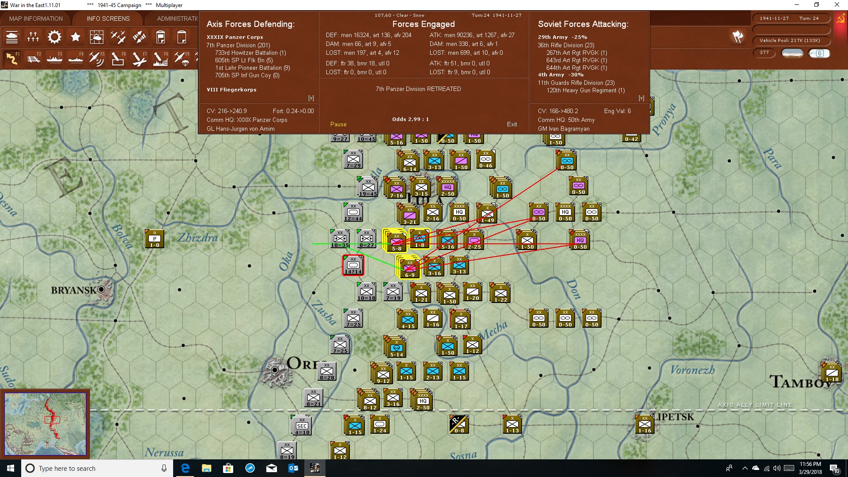This screenshot has width=848, height=477.
Task: Select F8 bomb city mode icon
Action: click(160, 58)
